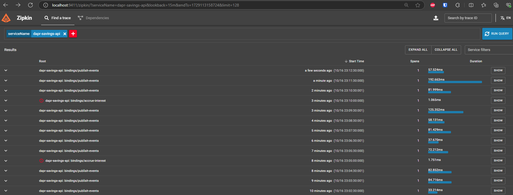Image resolution: width=513 pixels, height=195 pixels.
Task: Expand the 23:06:30 trace row
Action: (6, 141)
